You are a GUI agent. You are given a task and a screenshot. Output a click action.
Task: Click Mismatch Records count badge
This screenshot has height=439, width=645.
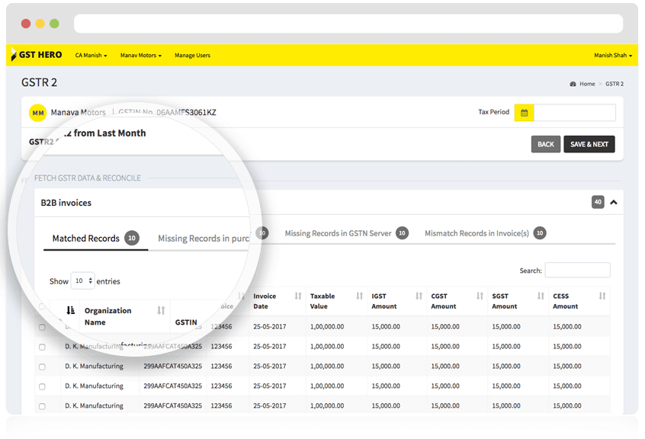[x=540, y=233]
